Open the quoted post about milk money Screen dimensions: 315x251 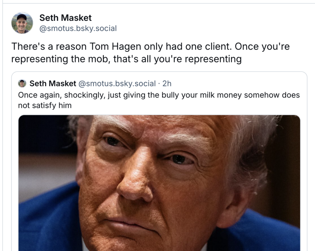pyautogui.click(x=154, y=95)
